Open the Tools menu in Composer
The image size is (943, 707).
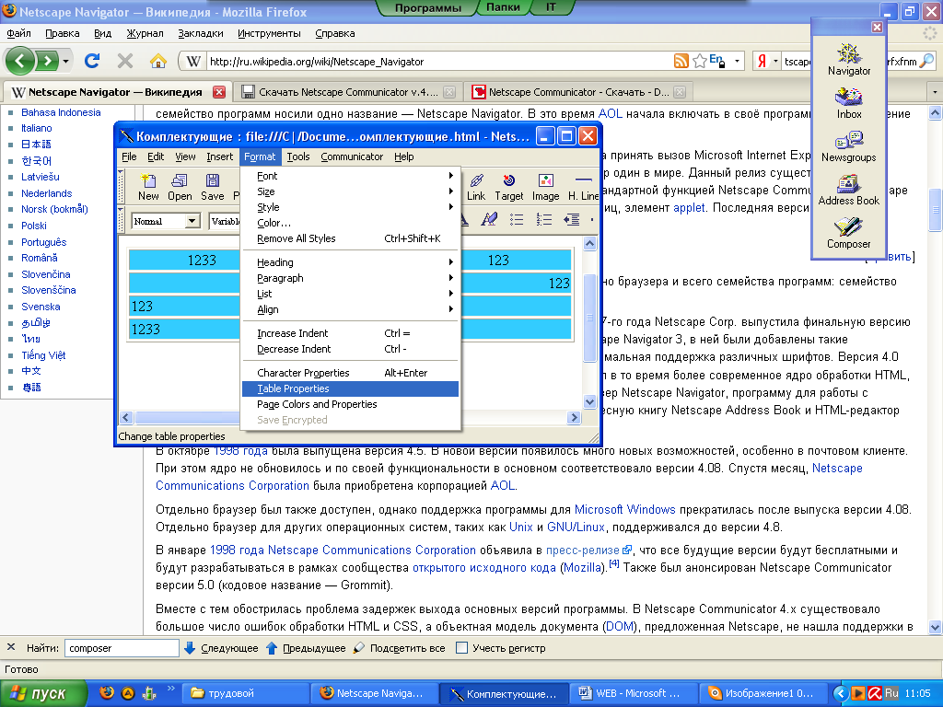click(297, 156)
